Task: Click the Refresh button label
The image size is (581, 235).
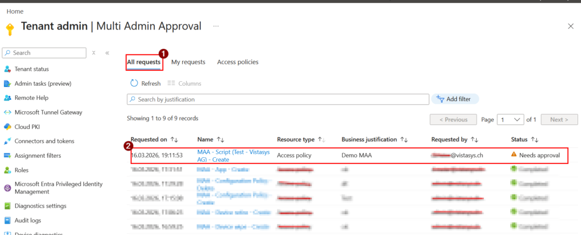Action: coord(151,83)
